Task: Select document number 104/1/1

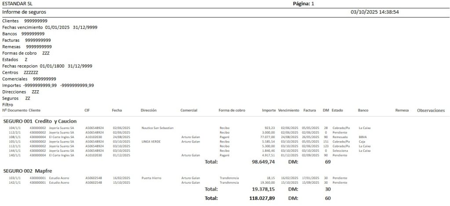Action: pyautogui.click(x=13, y=128)
